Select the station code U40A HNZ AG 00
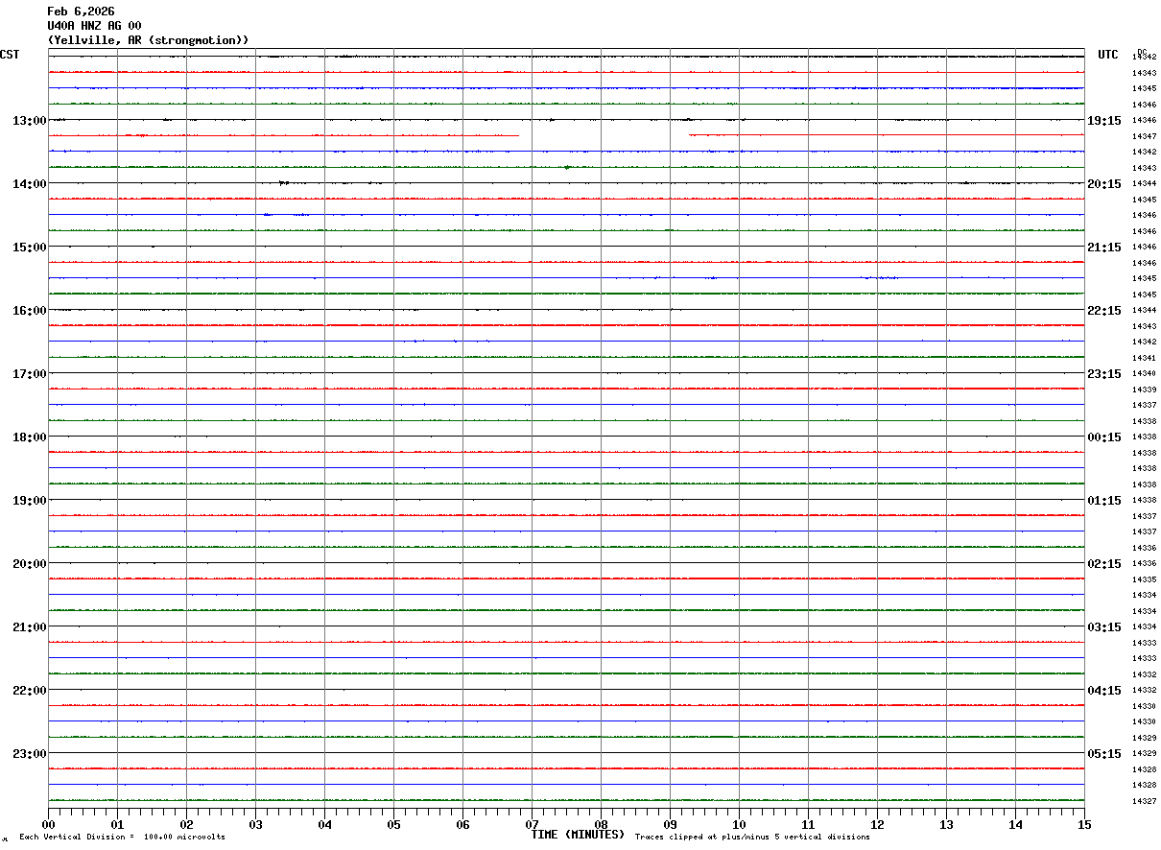The height and width of the screenshot is (850, 1161). [94, 26]
